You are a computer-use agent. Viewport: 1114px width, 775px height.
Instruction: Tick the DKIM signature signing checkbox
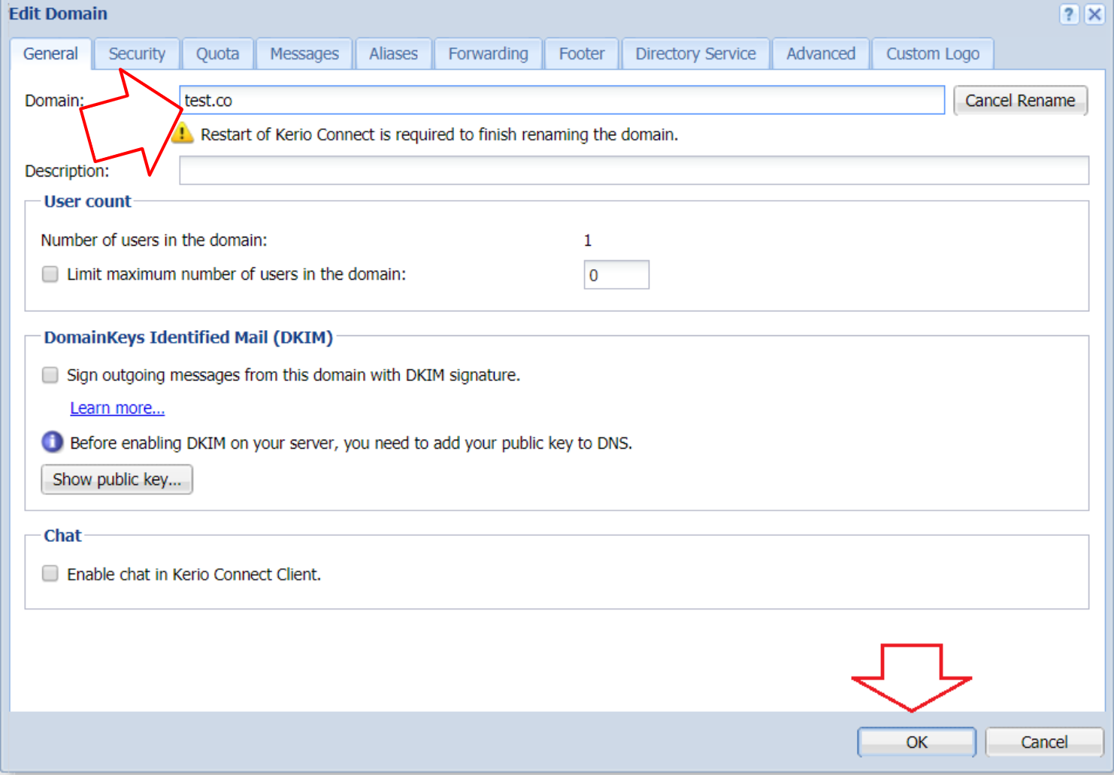point(50,374)
